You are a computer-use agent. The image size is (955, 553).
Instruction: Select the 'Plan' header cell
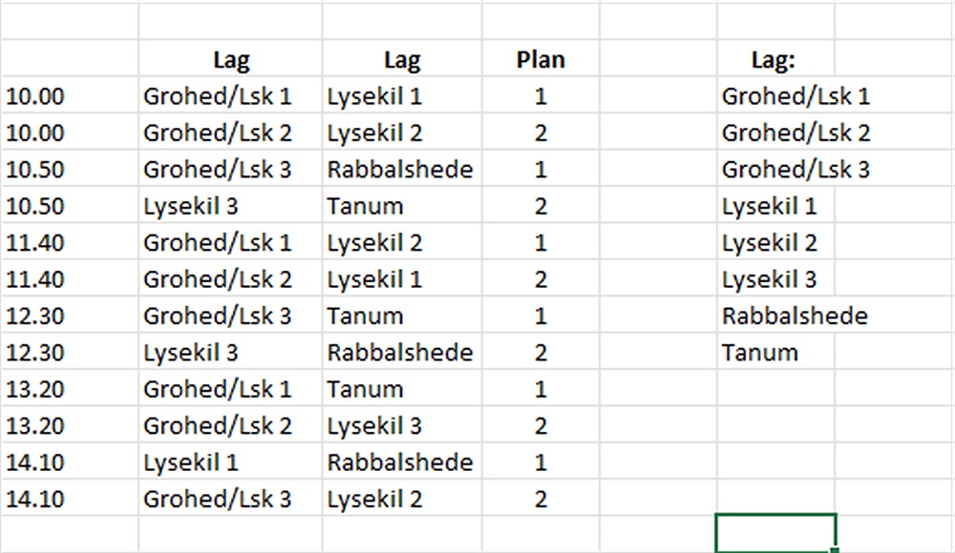coord(541,60)
